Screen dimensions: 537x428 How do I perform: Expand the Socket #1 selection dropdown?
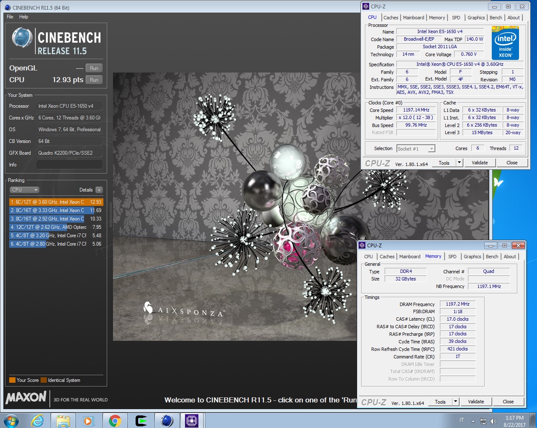(432, 149)
